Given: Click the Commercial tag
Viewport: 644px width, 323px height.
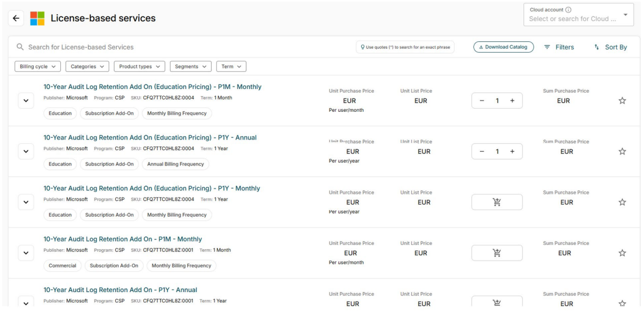Looking at the screenshot, I should (x=62, y=265).
